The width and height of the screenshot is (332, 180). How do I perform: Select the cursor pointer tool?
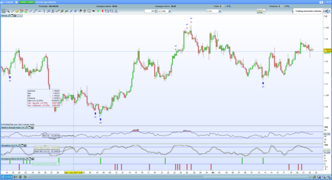pos(3,11)
